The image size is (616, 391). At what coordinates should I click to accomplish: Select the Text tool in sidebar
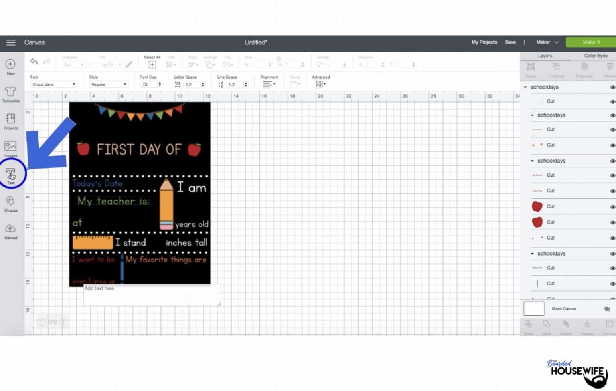pyautogui.click(x=10, y=175)
